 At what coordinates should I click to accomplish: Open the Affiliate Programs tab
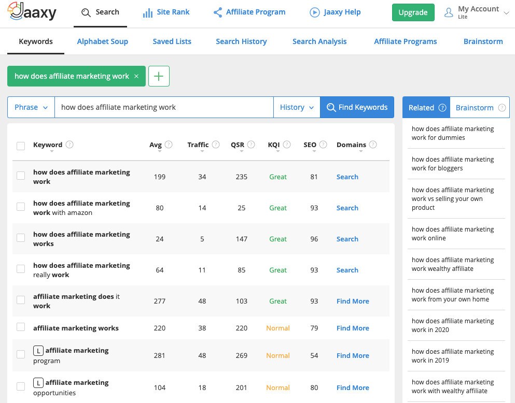[x=405, y=41]
